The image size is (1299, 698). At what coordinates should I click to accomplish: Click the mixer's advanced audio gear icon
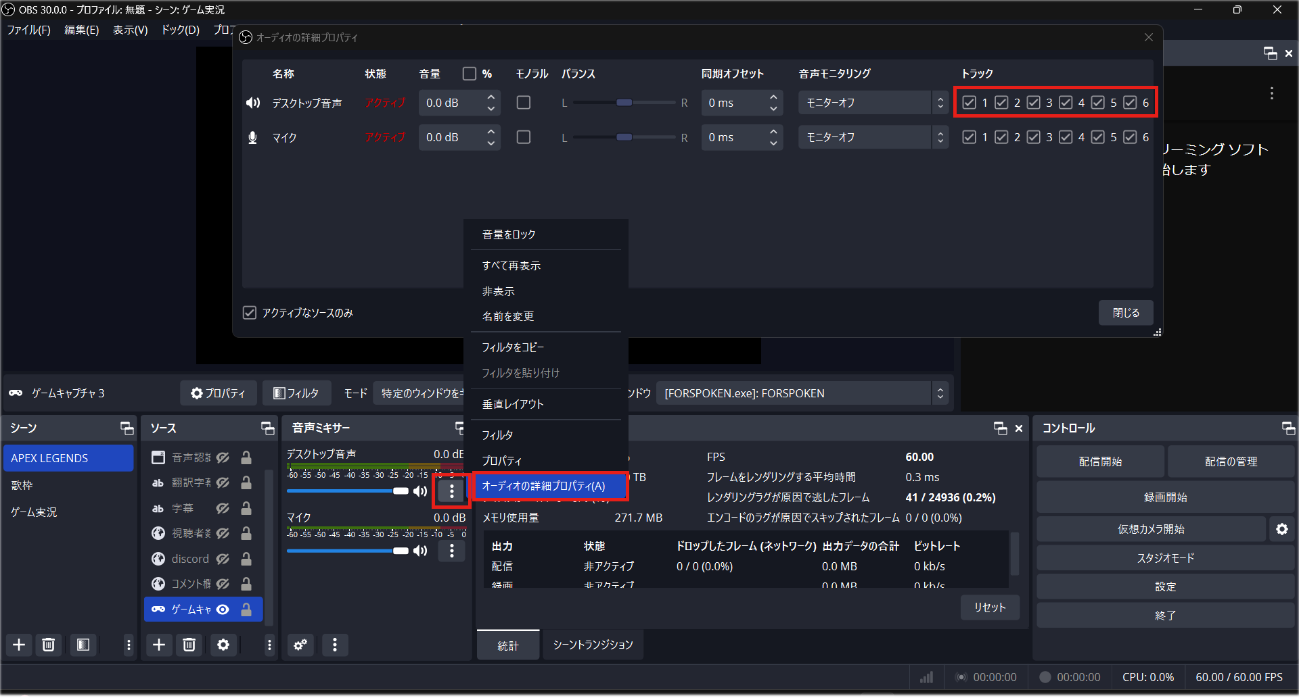(x=300, y=645)
